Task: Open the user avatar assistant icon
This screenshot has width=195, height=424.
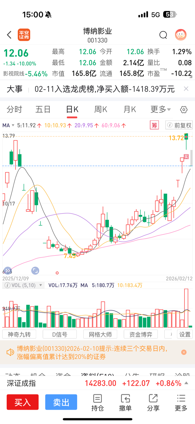Action: [x=181, y=35]
